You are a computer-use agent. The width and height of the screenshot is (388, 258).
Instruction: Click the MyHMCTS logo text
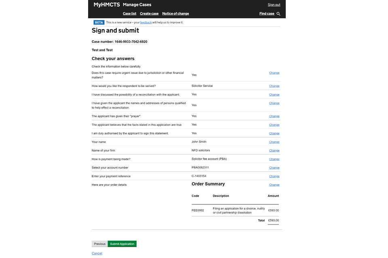[106, 5]
